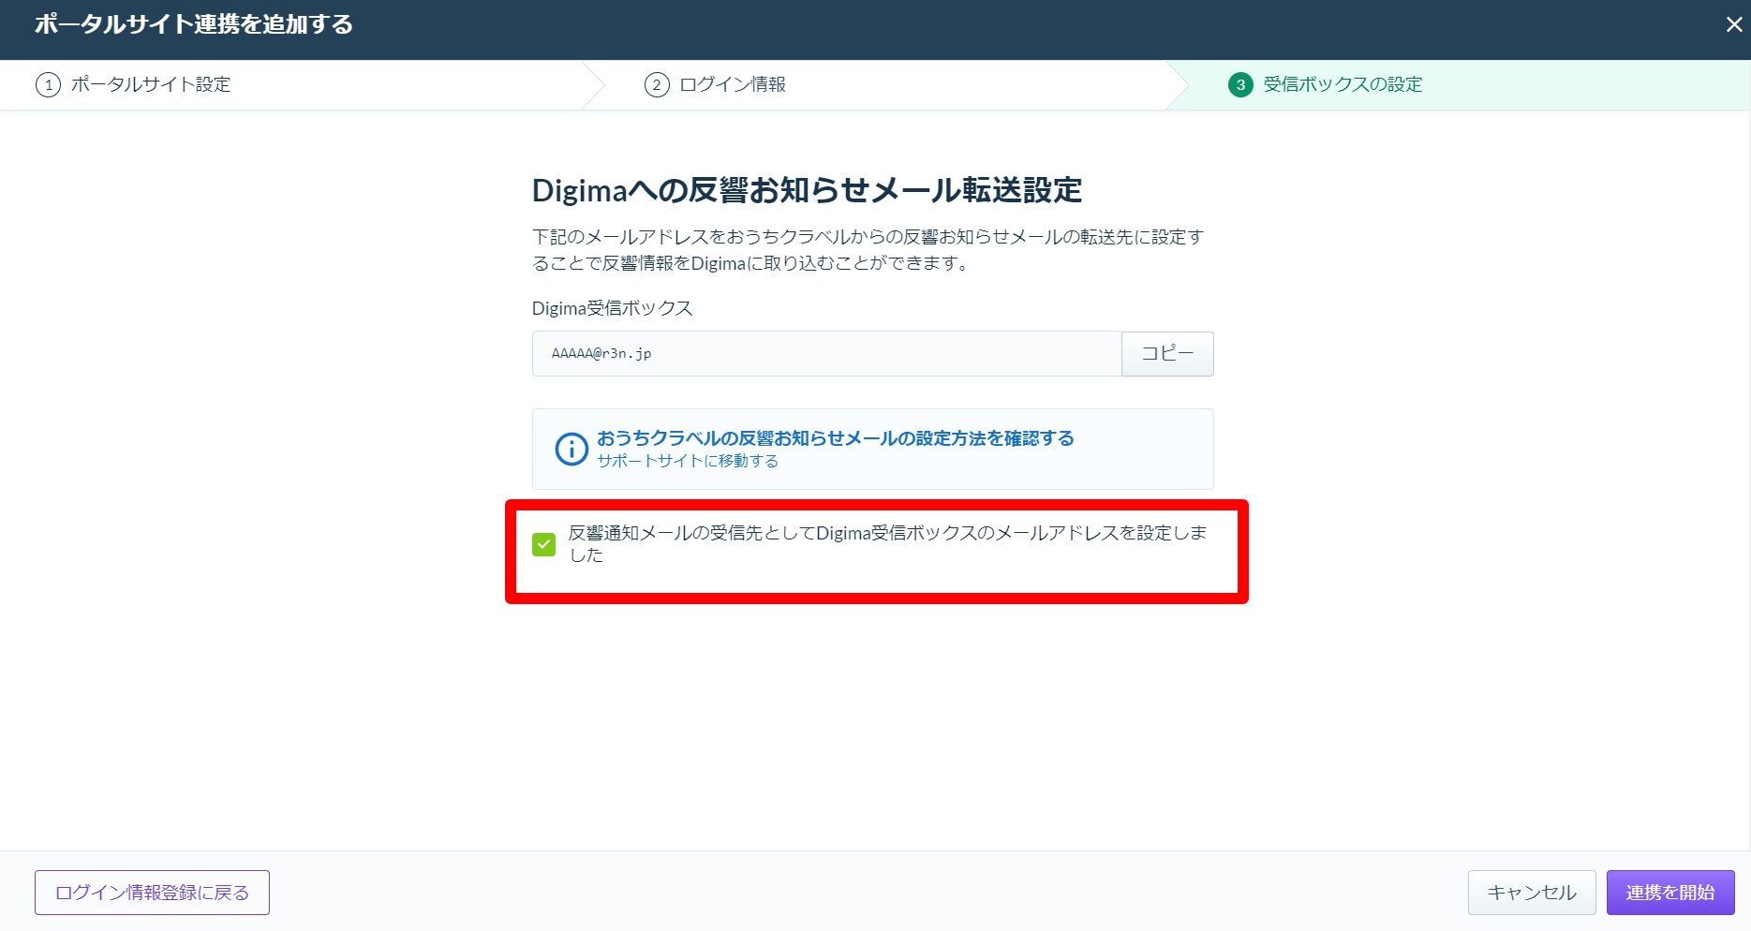This screenshot has height=931, width=1751.
Task: Click the step 2 circled number icon
Action: click(657, 84)
